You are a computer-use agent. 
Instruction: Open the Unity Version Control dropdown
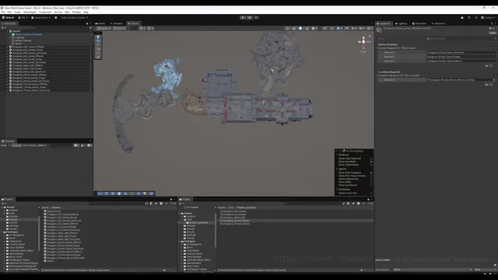75,17
